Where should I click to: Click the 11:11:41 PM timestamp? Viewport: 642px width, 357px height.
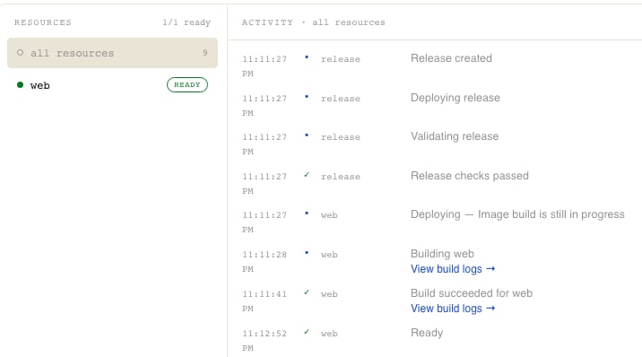tap(265, 301)
